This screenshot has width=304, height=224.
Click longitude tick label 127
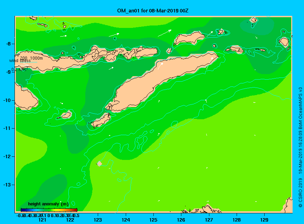click(x=209, y=220)
